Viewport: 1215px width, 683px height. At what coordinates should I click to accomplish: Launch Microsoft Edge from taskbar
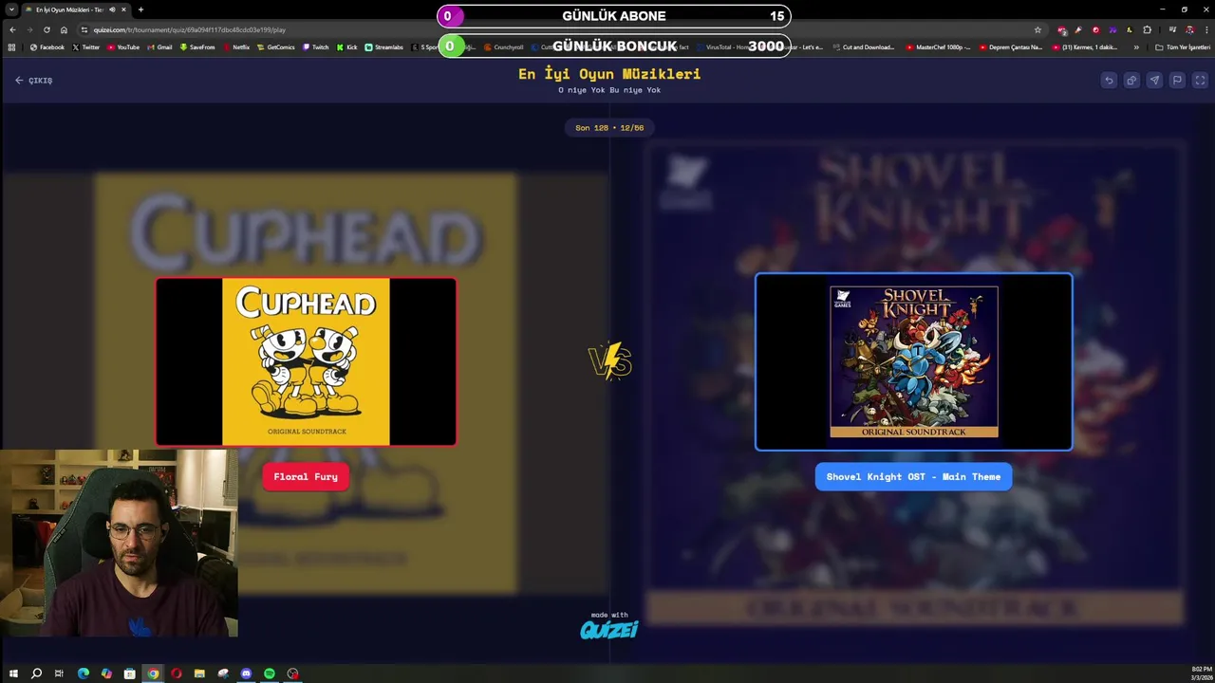point(84,674)
